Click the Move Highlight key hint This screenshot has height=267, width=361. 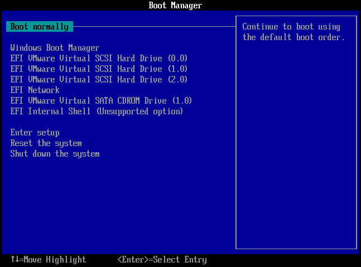tap(49, 260)
